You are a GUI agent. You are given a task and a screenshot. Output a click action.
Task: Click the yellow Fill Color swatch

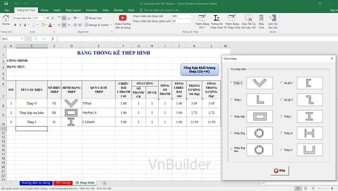pos(43,25)
